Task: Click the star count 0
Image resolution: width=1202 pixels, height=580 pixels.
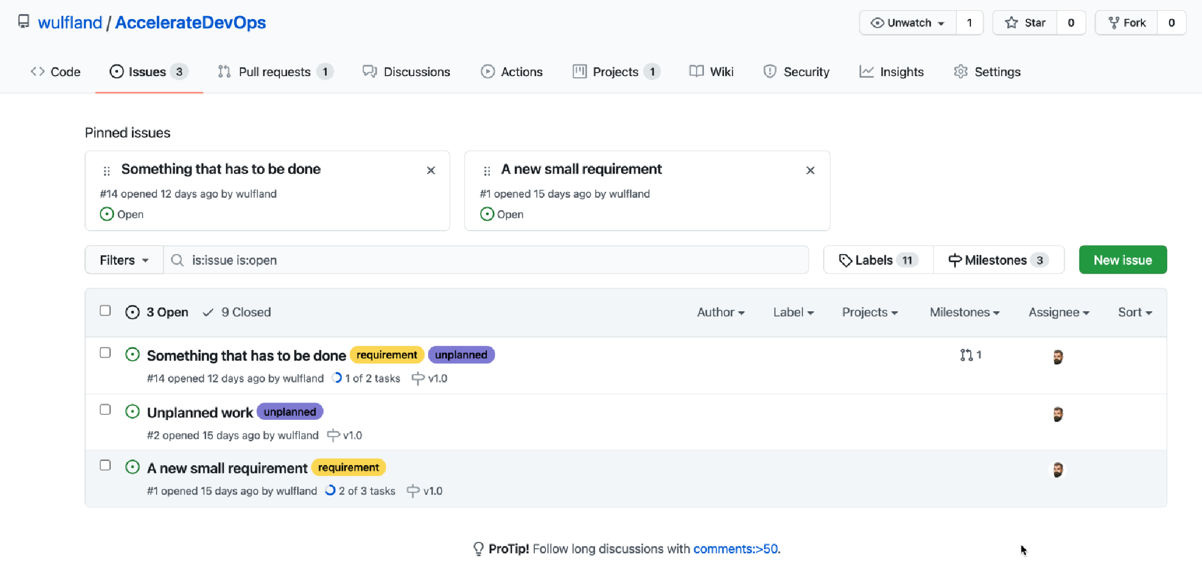Action: click(x=1071, y=23)
